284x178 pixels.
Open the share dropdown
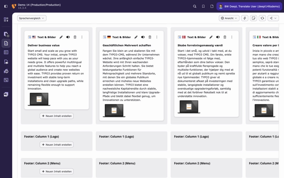pos(273,18)
